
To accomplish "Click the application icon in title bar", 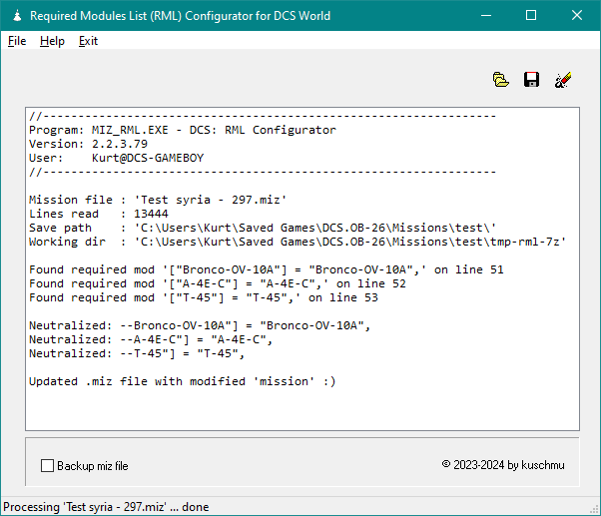I will coord(13,16).
